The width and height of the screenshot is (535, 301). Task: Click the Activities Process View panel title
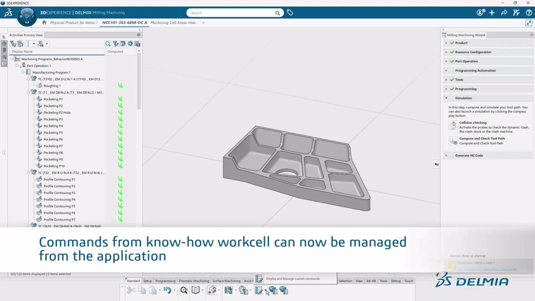click(26, 35)
